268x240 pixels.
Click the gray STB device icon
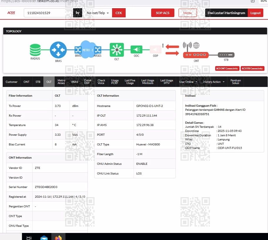tap(226, 55)
